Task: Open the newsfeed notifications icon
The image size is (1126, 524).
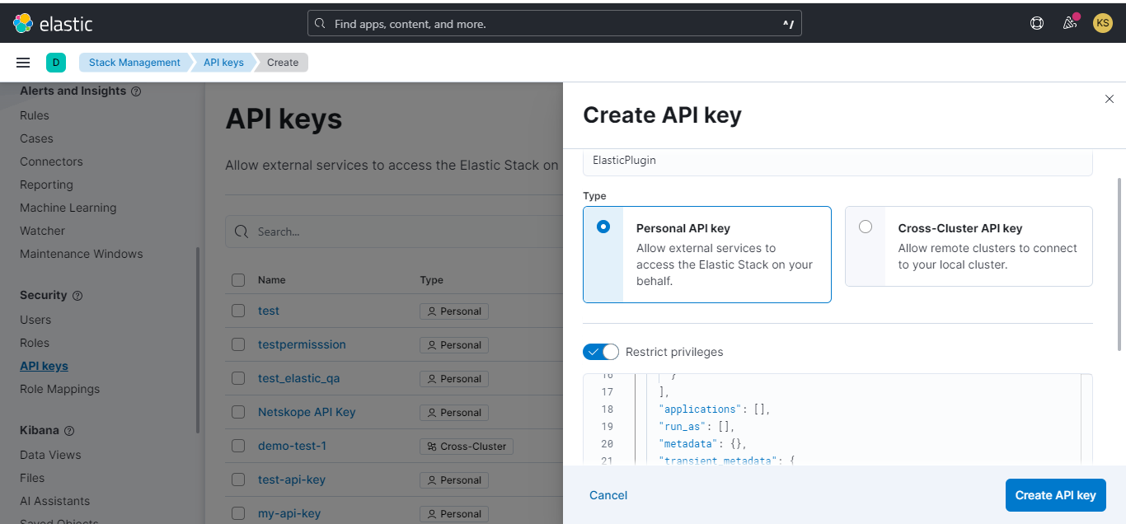Action: [1070, 23]
